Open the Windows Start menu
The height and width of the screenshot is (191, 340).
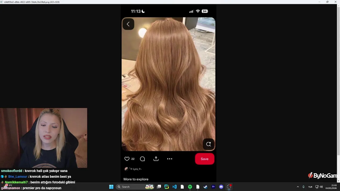[x=111, y=187]
